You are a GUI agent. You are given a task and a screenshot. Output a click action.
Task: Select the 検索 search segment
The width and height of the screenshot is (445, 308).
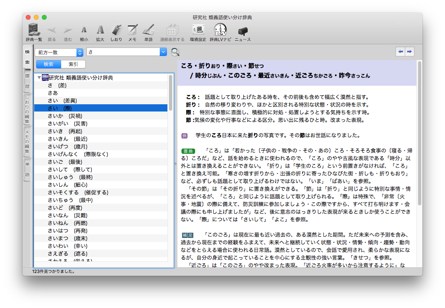tap(49, 64)
